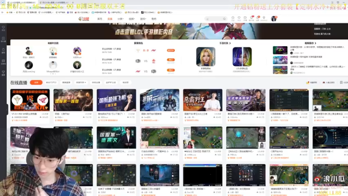348x196 pixels.
Task: Open the 游戏 dropdown in the navigation
Action: pos(143,19)
